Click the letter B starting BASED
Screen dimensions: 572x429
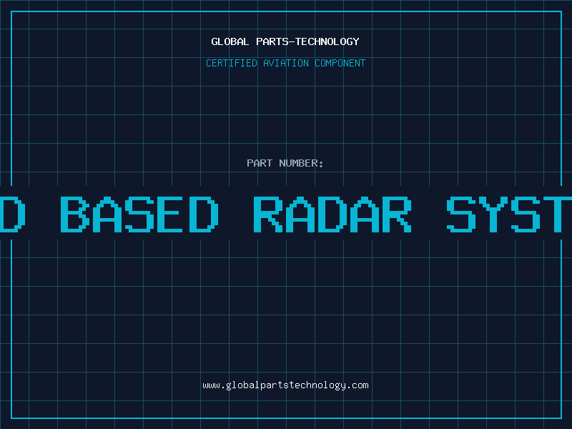pyautogui.click(x=76, y=214)
